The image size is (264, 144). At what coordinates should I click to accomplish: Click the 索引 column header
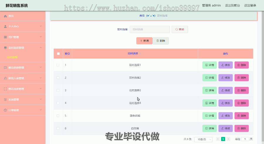[67, 54]
